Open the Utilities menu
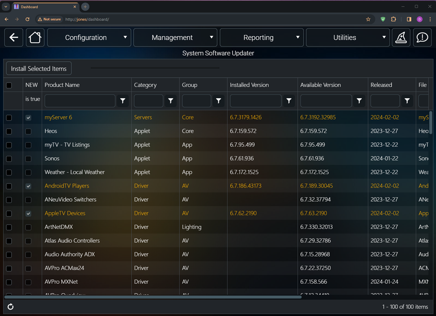 (x=348, y=37)
